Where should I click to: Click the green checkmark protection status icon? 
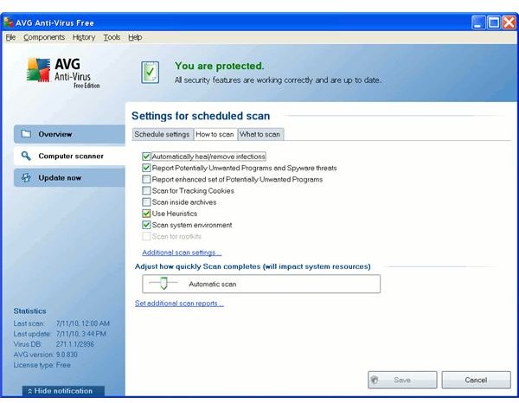150,72
